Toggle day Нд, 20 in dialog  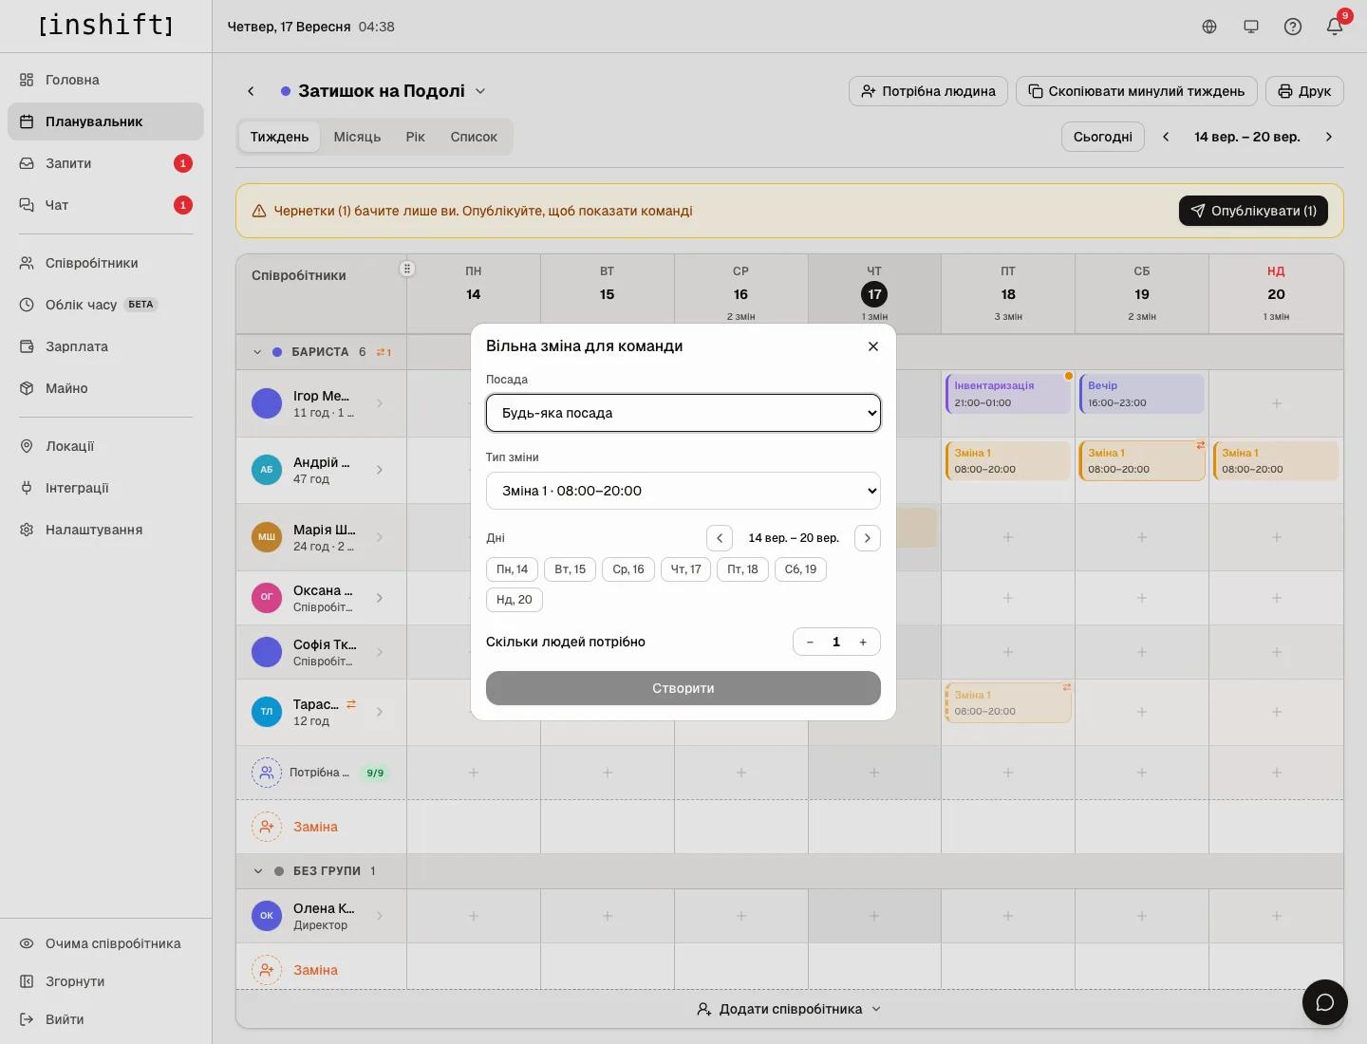(515, 600)
